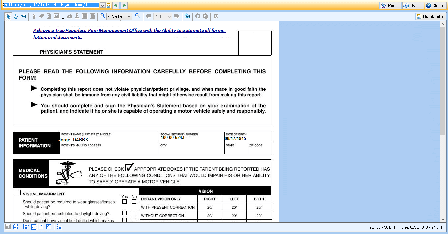448x234 pixels.
Task: Check the Visual Impairment checkbox
Action: (x=18, y=193)
